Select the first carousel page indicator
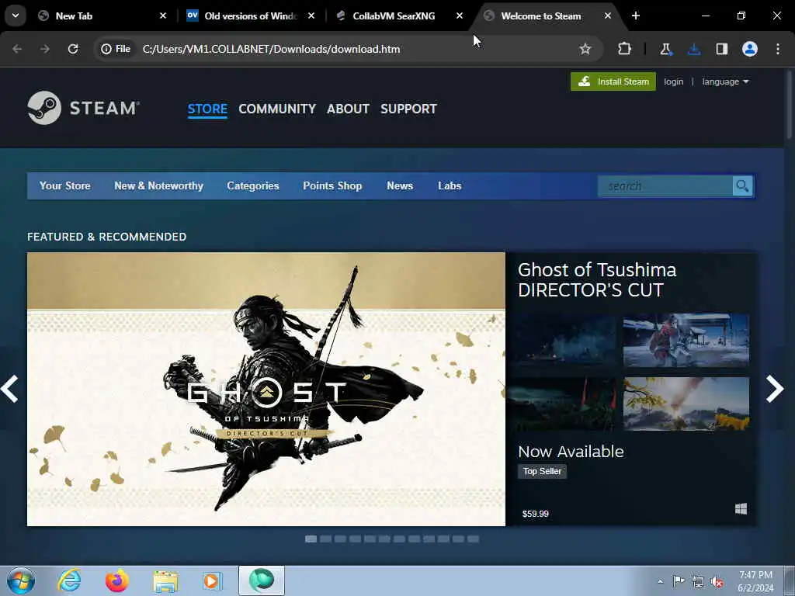Image resolution: width=795 pixels, height=596 pixels. (311, 539)
